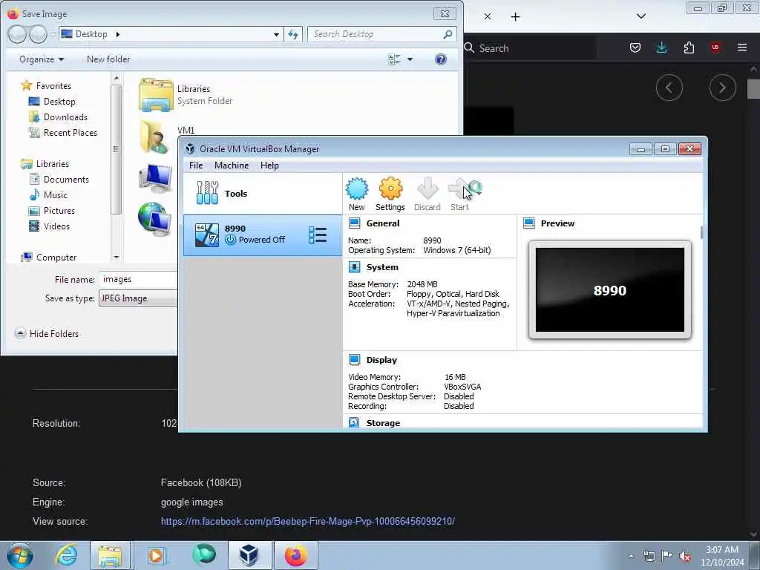This screenshot has width=760, height=570.
Task: Select Libraries in navigation pane
Action: 45,164
